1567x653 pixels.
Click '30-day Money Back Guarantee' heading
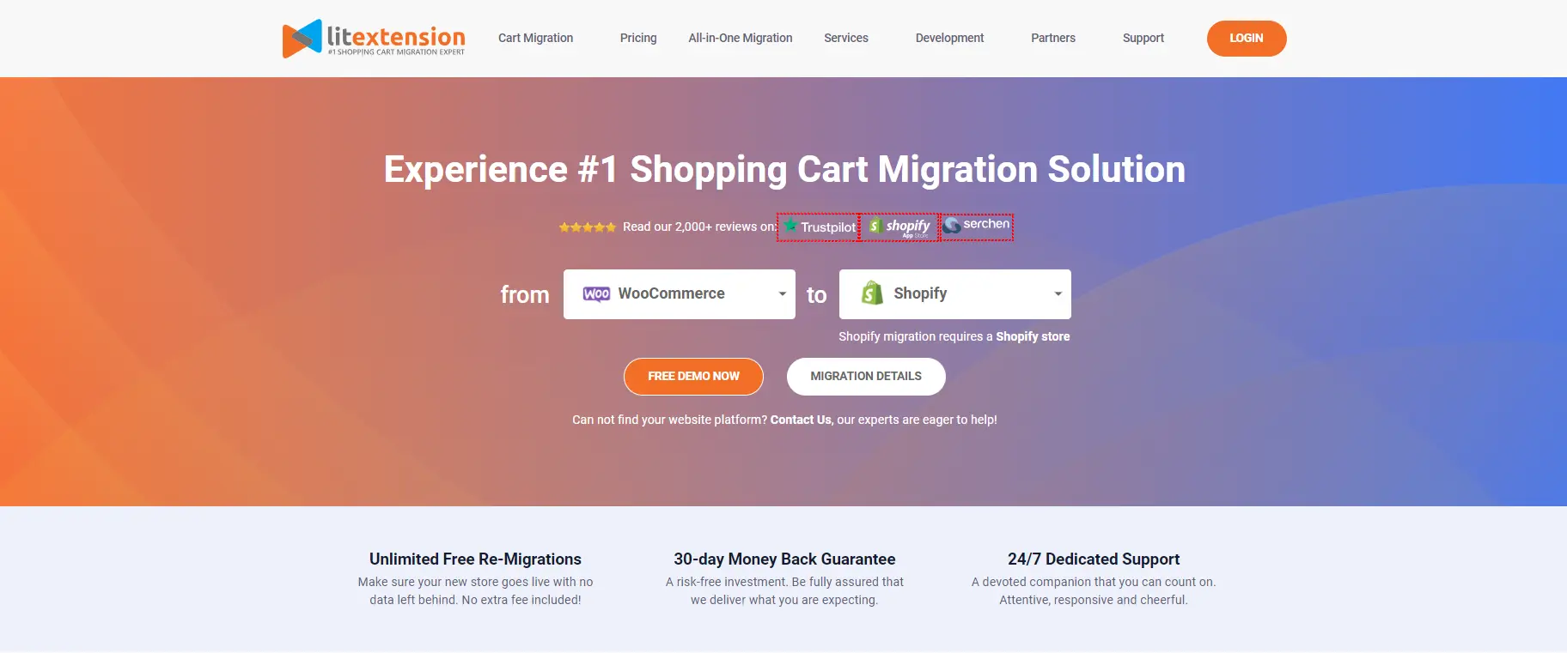(784, 559)
